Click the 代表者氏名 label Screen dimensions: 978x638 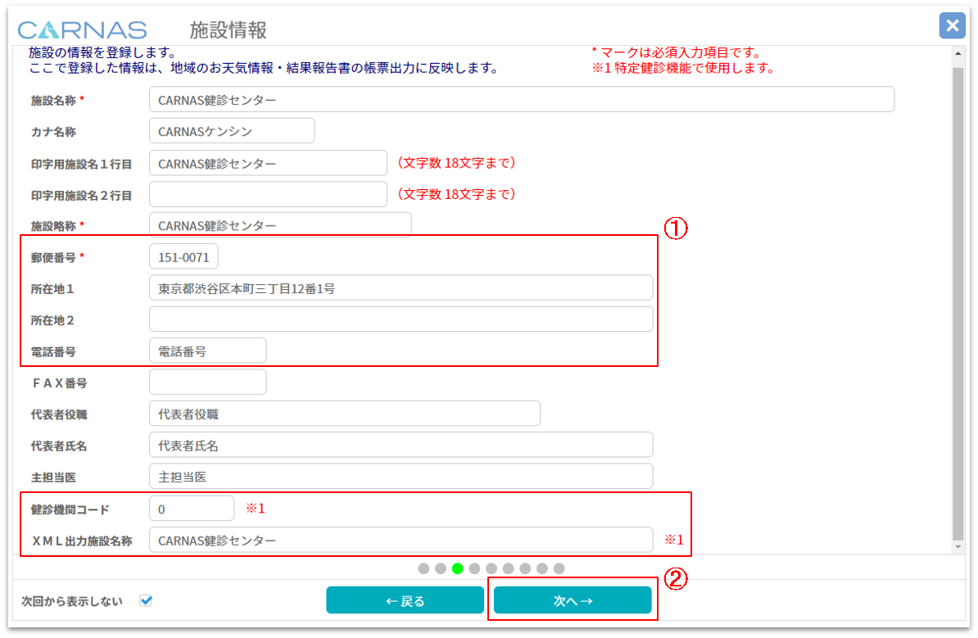[x=59, y=446]
